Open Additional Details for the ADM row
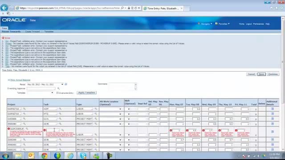Viewport: 285px width, 160px height. (272, 109)
